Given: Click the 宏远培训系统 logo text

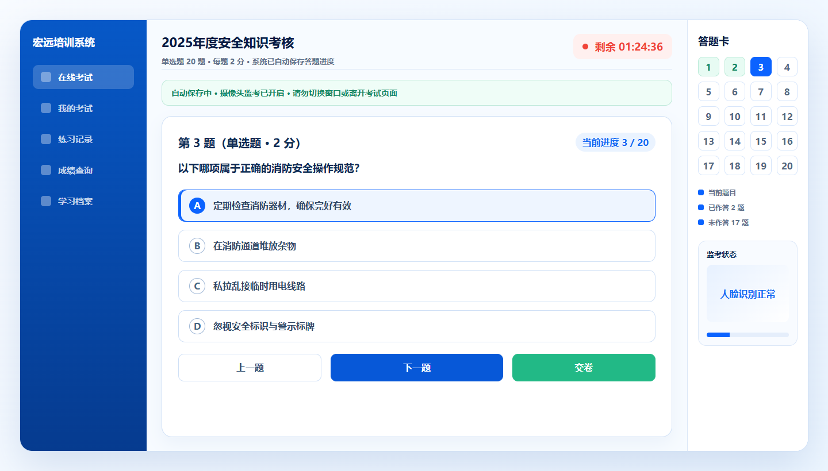Looking at the screenshot, I should (64, 43).
